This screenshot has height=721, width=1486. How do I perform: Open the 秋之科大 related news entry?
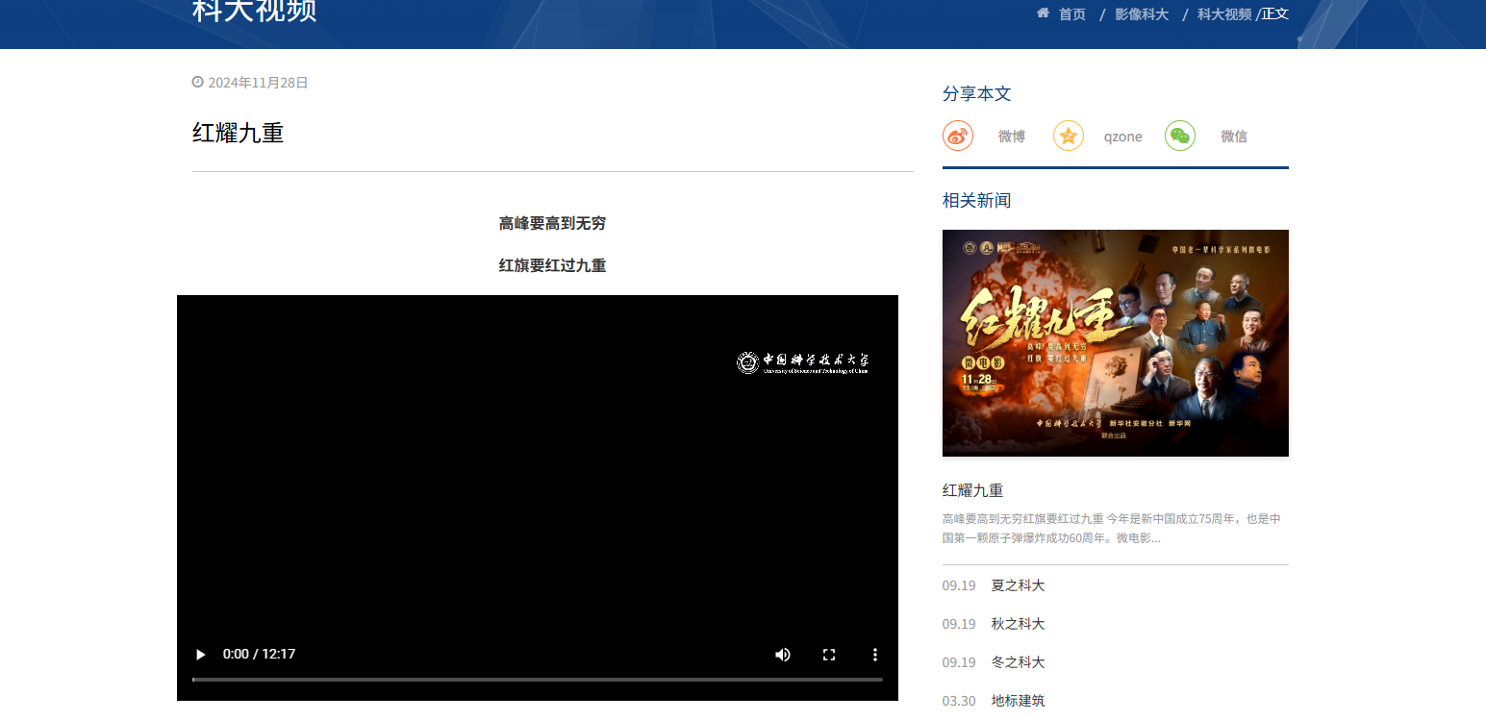[1017, 623]
